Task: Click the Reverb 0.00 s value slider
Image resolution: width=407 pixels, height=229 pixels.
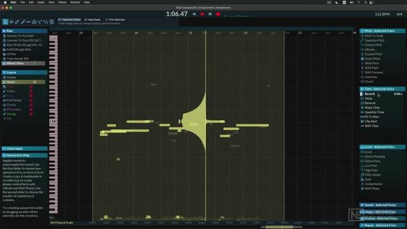Action: [398, 94]
